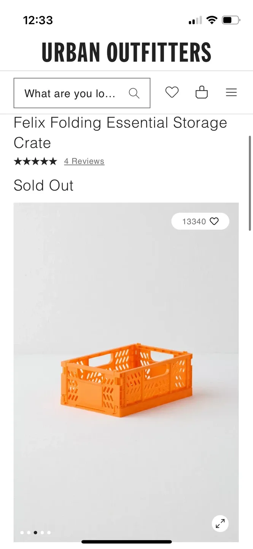Tap the Wi-Fi icon in the status bar
The image size is (253, 549).
pyautogui.click(x=212, y=20)
